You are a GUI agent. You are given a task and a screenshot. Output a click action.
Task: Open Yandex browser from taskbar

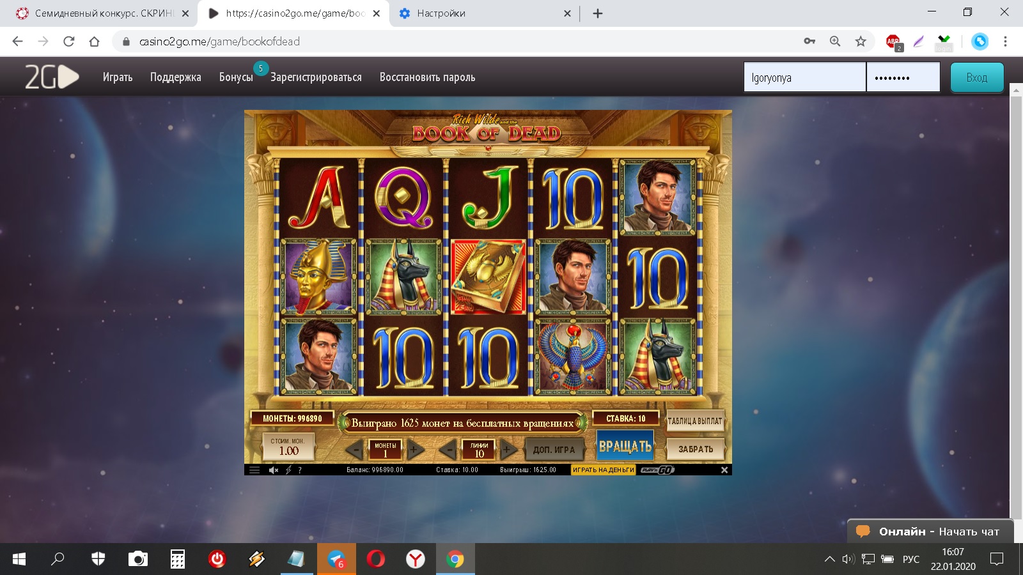pos(416,560)
